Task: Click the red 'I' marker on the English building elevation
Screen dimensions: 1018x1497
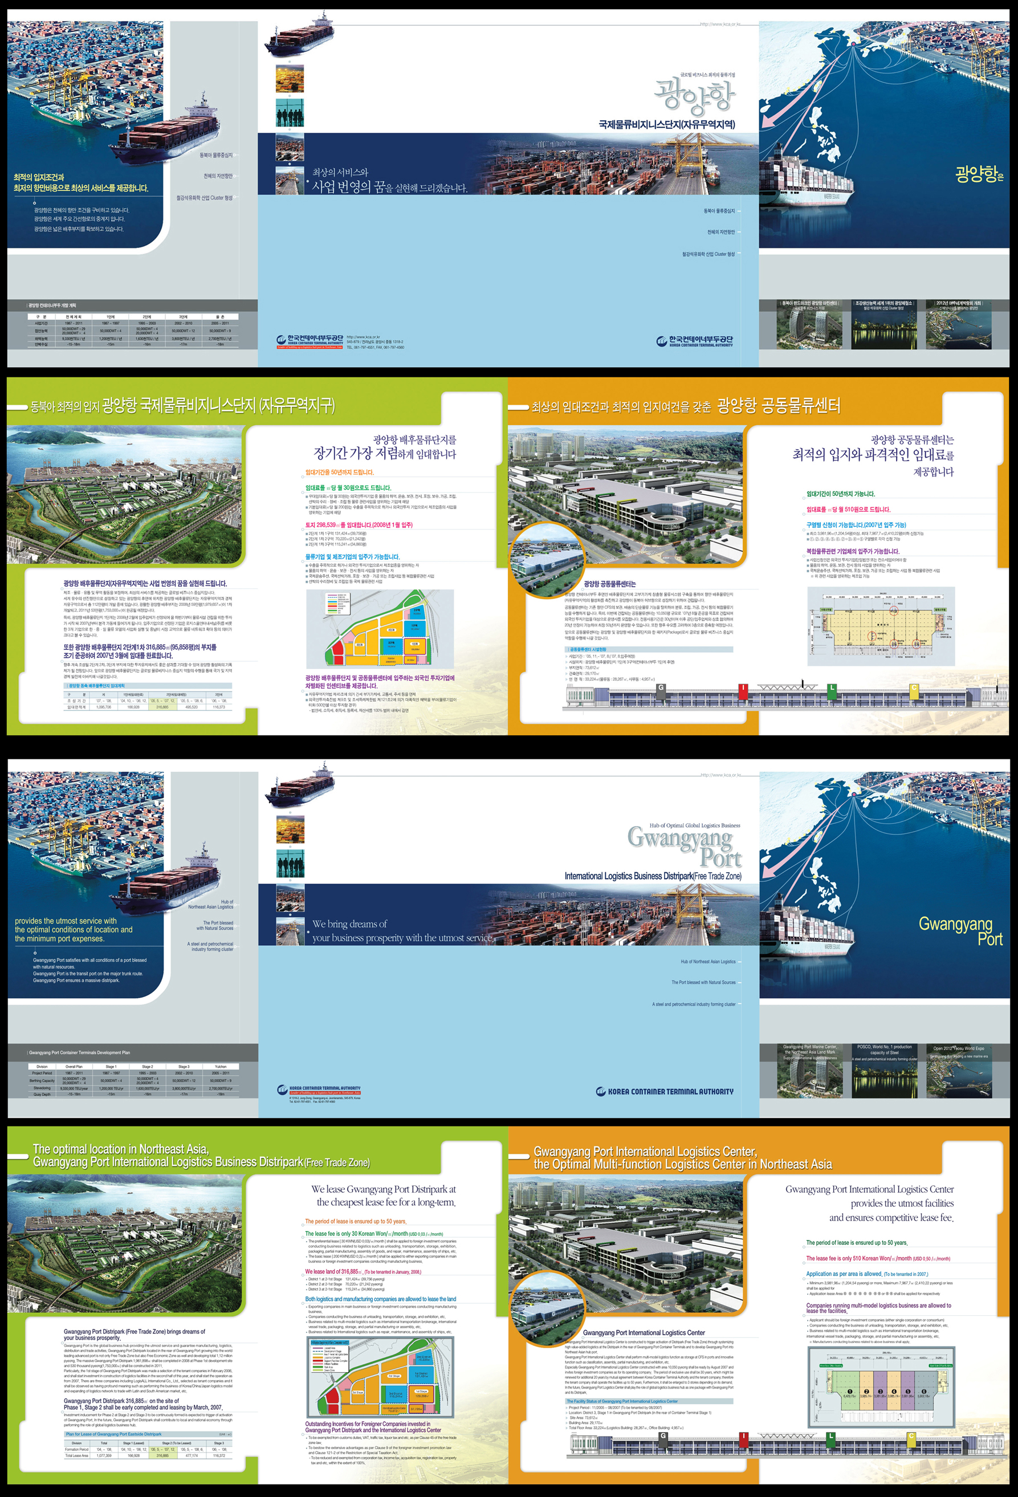Action: [744, 1438]
